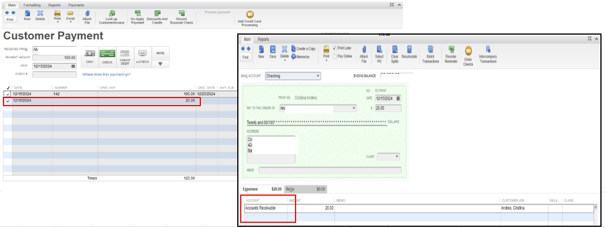Click the Check # field

tap(54, 74)
